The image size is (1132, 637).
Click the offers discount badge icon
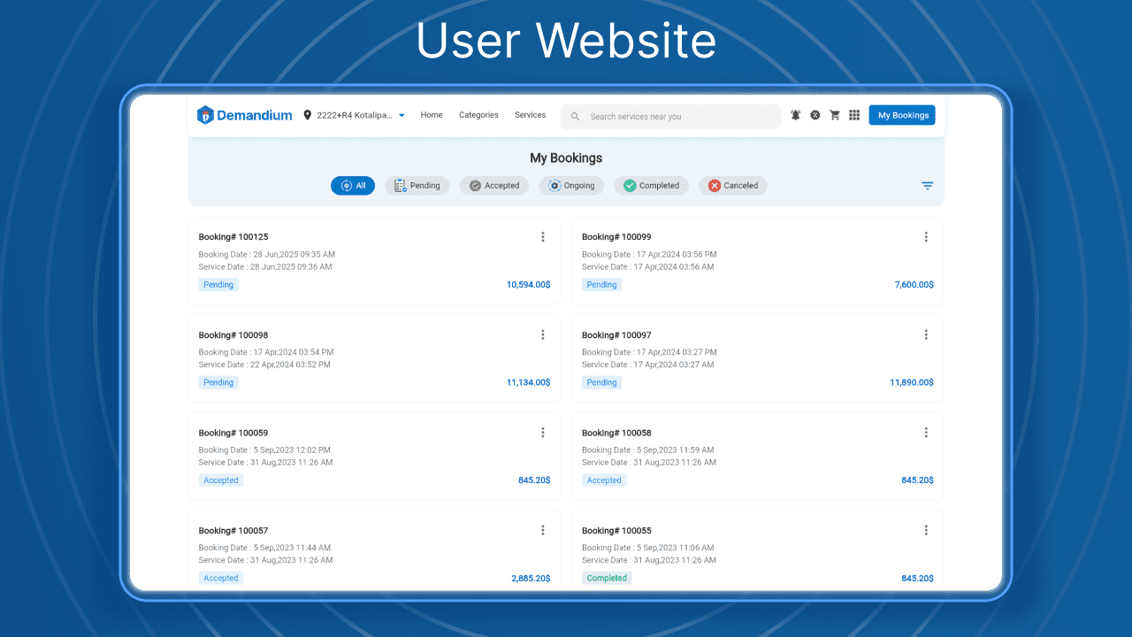pos(815,115)
